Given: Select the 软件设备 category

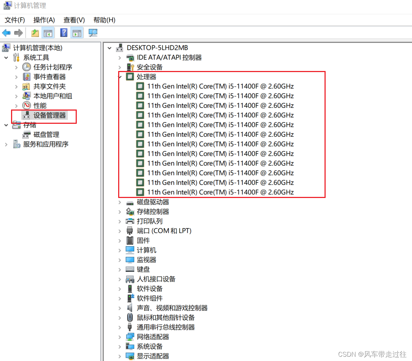Looking at the screenshot, I should coord(150,289).
